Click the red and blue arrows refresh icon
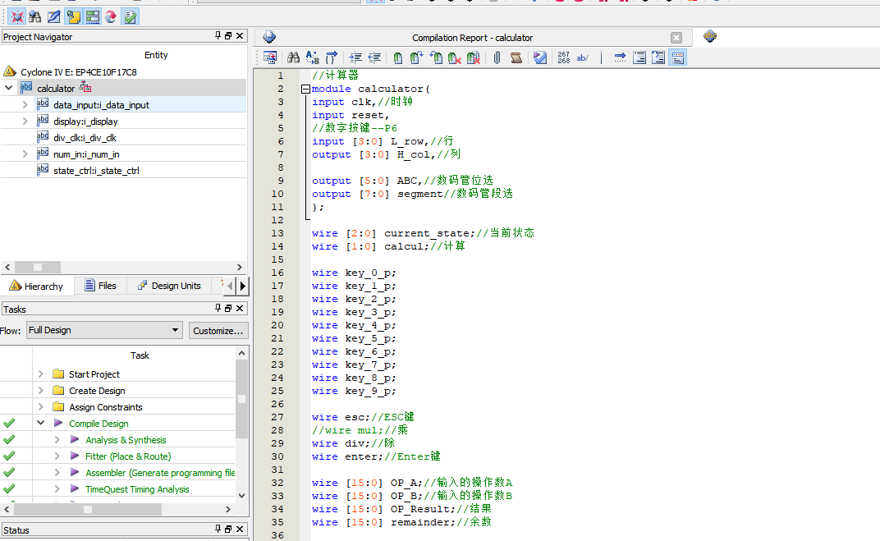The width and height of the screenshot is (880, 541). point(111,17)
